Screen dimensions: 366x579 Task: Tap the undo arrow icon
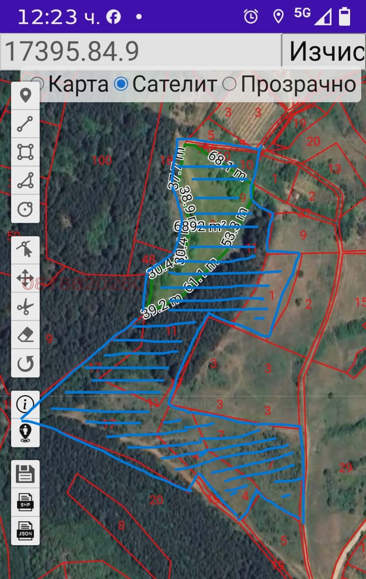point(25,363)
